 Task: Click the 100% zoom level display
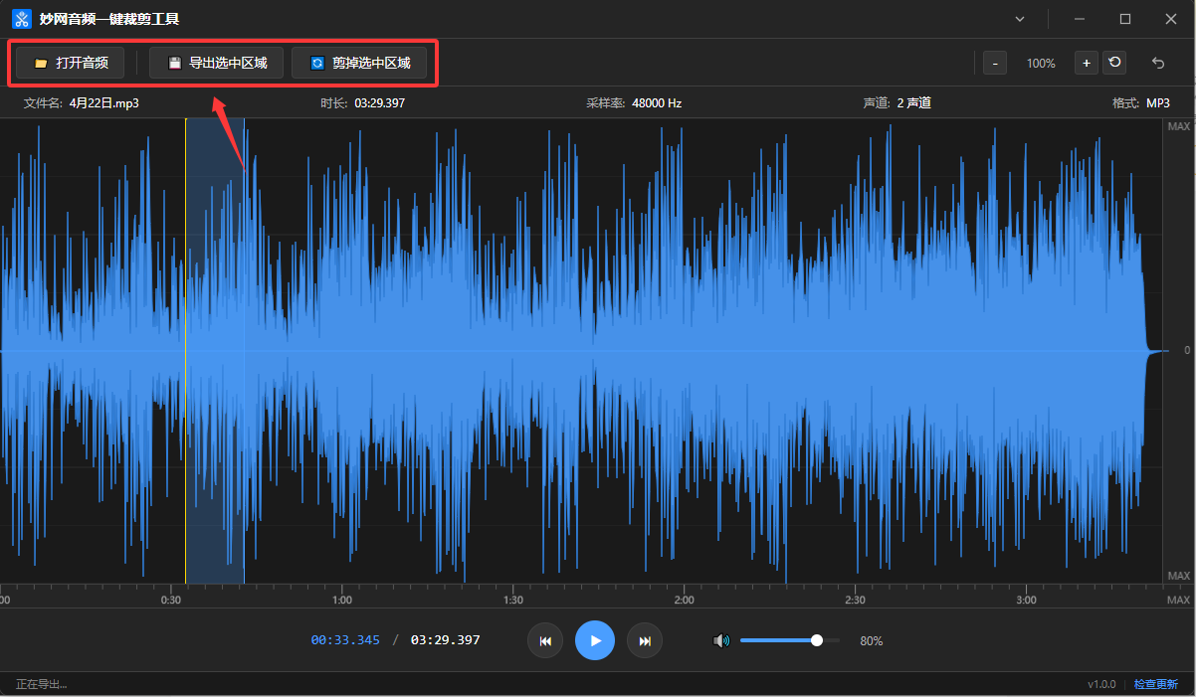click(1041, 64)
